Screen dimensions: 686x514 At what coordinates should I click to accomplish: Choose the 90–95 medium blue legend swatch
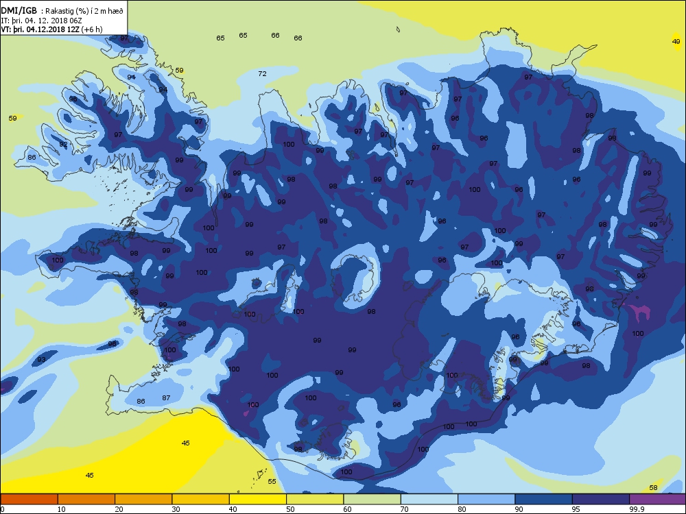[x=544, y=499]
